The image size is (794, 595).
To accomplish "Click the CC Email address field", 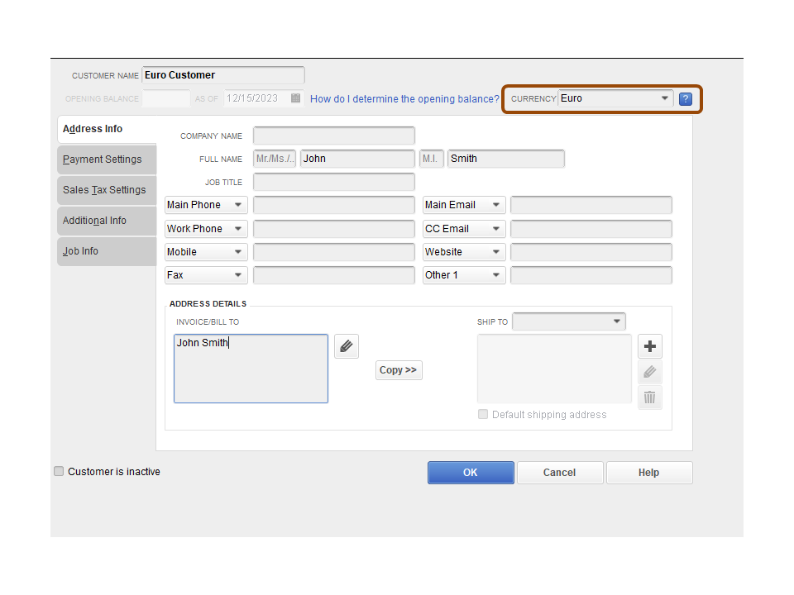I will point(591,229).
